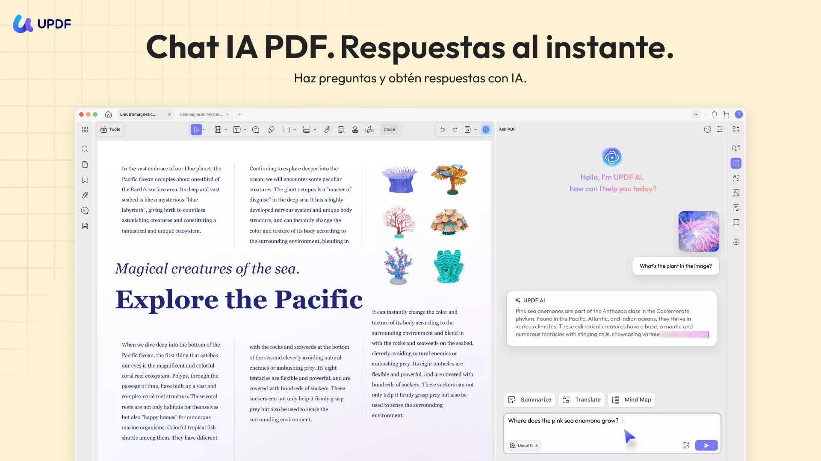
Task: Open the comment bubble tool
Action: (x=256, y=129)
